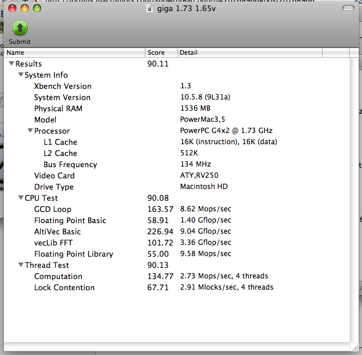Collapse the Results disclosure triangle

pos(11,63)
